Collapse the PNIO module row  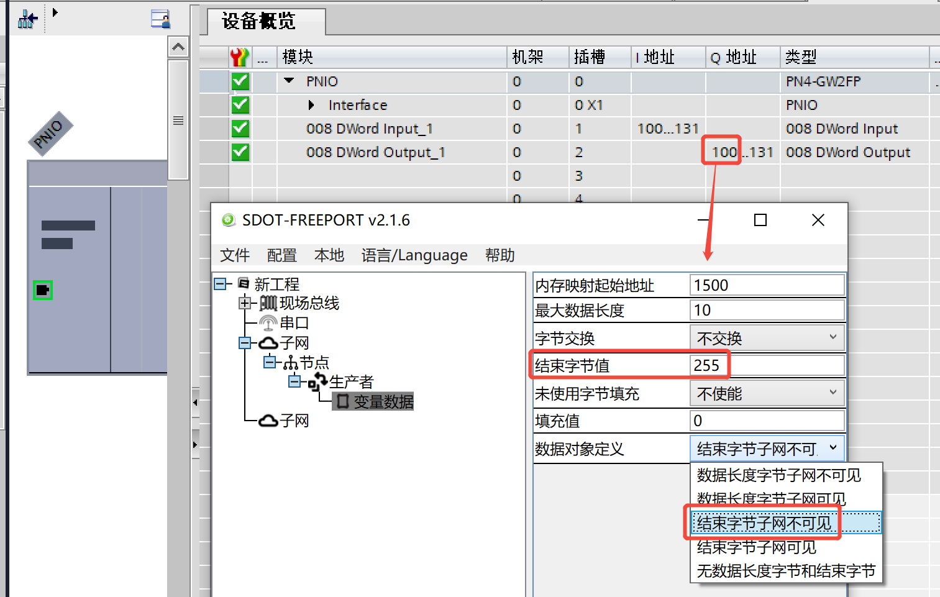point(289,81)
